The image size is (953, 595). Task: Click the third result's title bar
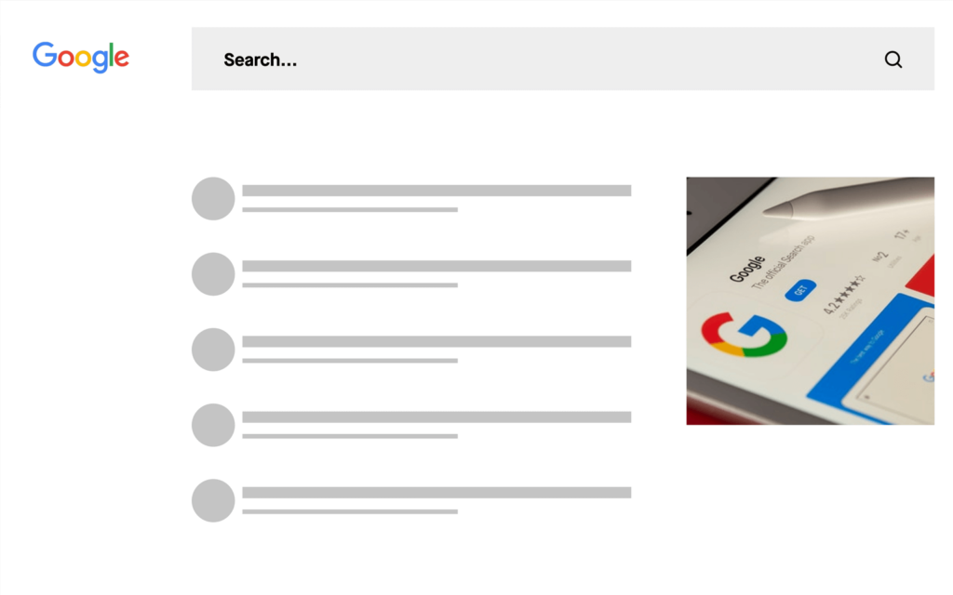pos(436,341)
